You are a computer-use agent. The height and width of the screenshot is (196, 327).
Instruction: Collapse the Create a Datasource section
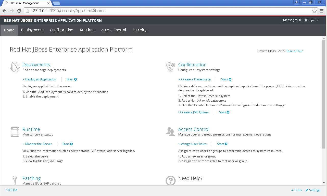click(195, 79)
